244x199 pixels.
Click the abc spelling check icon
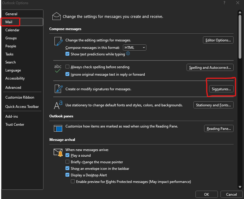[58, 69]
